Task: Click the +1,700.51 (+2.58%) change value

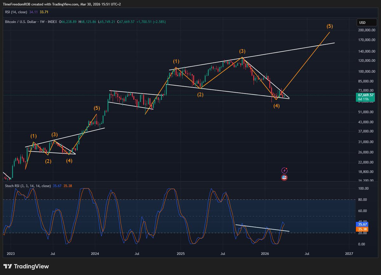Action: coord(150,22)
